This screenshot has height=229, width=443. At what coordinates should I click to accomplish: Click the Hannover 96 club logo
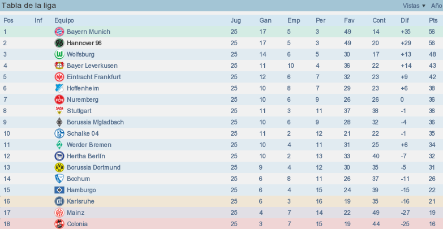(x=59, y=43)
